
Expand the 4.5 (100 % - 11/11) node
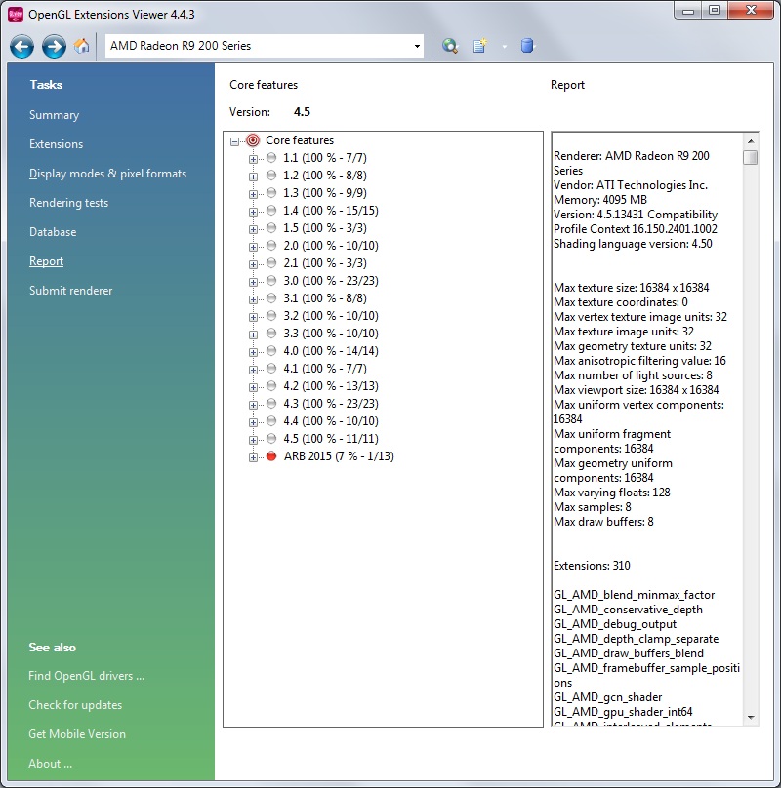253,440
